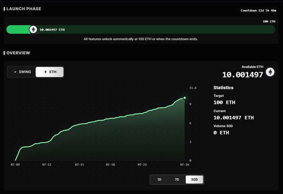Click the 07-12 date axis label
The image size is (283, 194).
pos(47,165)
